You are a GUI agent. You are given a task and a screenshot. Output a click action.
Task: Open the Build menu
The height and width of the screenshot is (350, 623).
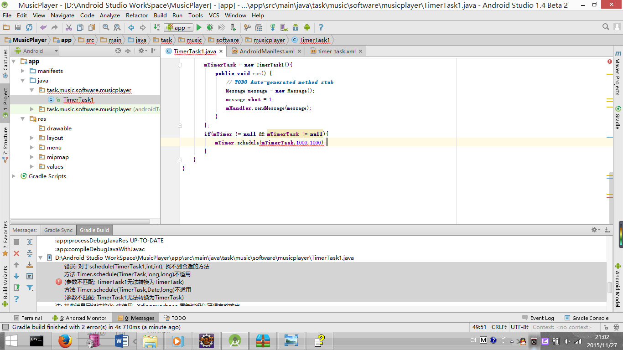click(160, 15)
